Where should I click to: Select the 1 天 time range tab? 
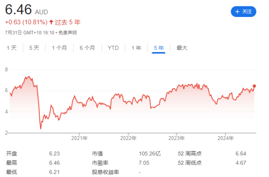pyautogui.click(x=12, y=48)
